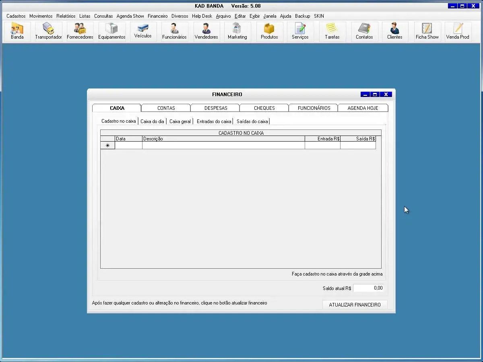Screen dimensions: 483x362
Task: Open the Veículos bus icon
Action: pyautogui.click(x=143, y=31)
